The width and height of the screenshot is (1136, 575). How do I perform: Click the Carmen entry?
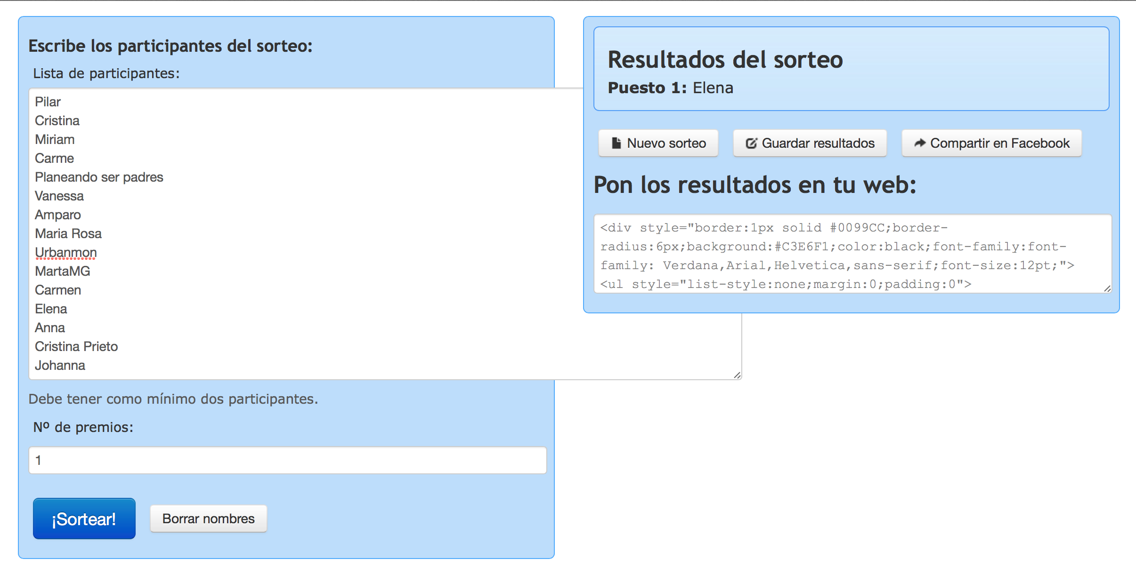(x=58, y=290)
